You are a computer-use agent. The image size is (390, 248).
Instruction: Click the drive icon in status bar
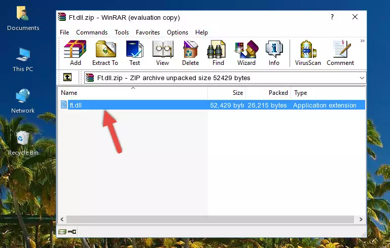coord(62,232)
